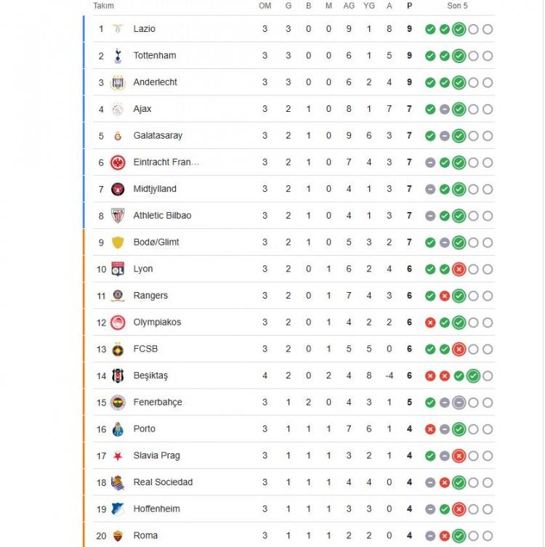Open the Galatasaray team logo
Viewport: 545px width, 547px height.
tap(118, 136)
